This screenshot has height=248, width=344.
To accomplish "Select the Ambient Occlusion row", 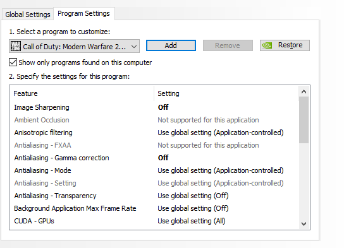I will point(154,120).
